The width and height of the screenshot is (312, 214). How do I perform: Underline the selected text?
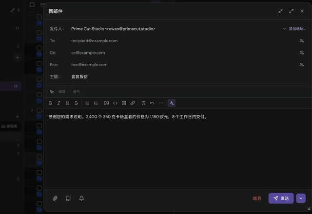[67, 103]
